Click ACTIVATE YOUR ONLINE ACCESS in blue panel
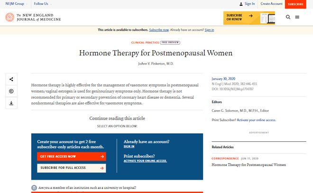 coord(145,161)
